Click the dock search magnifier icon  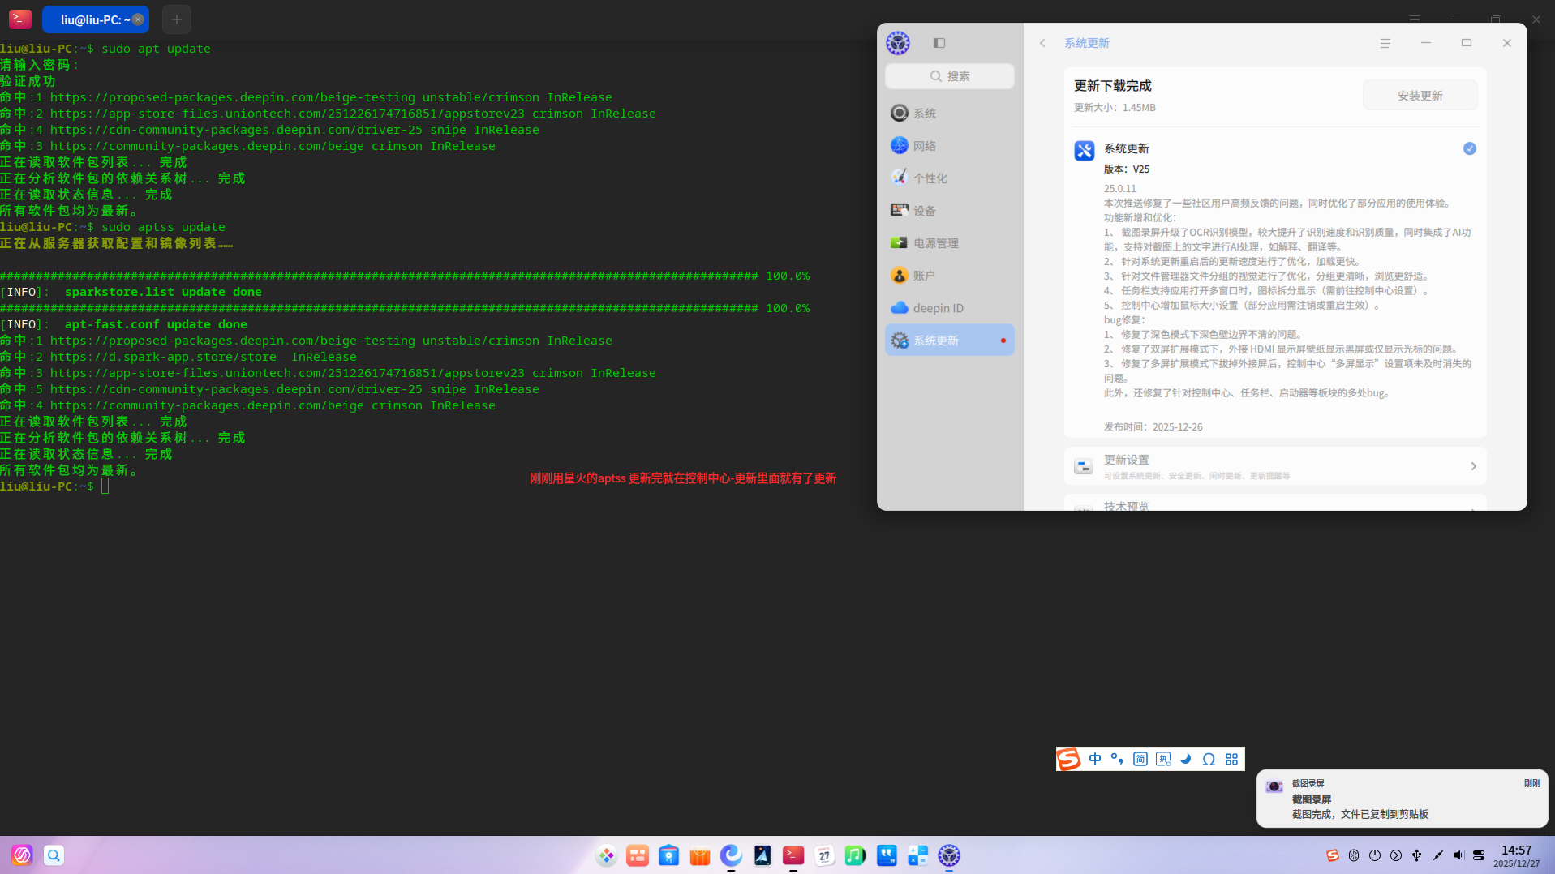(54, 855)
